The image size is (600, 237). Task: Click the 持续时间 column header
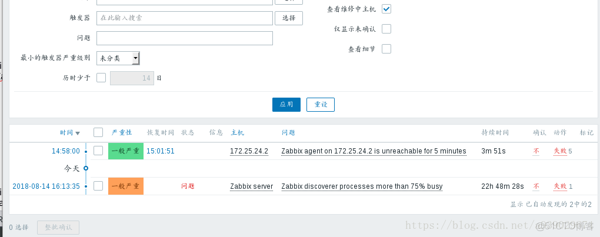(x=495, y=133)
